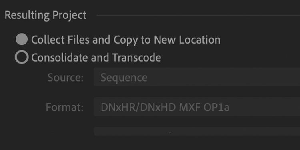Click the Collect Files and Copy to New Location label
The height and width of the screenshot is (150, 300).
[x=126, y=40]
